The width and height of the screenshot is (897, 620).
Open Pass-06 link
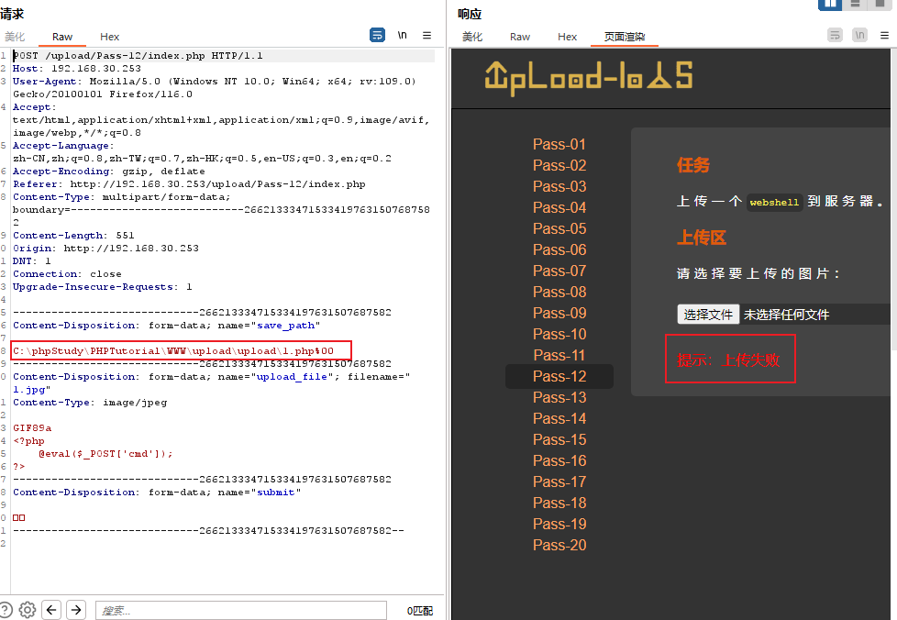point(559,250)
